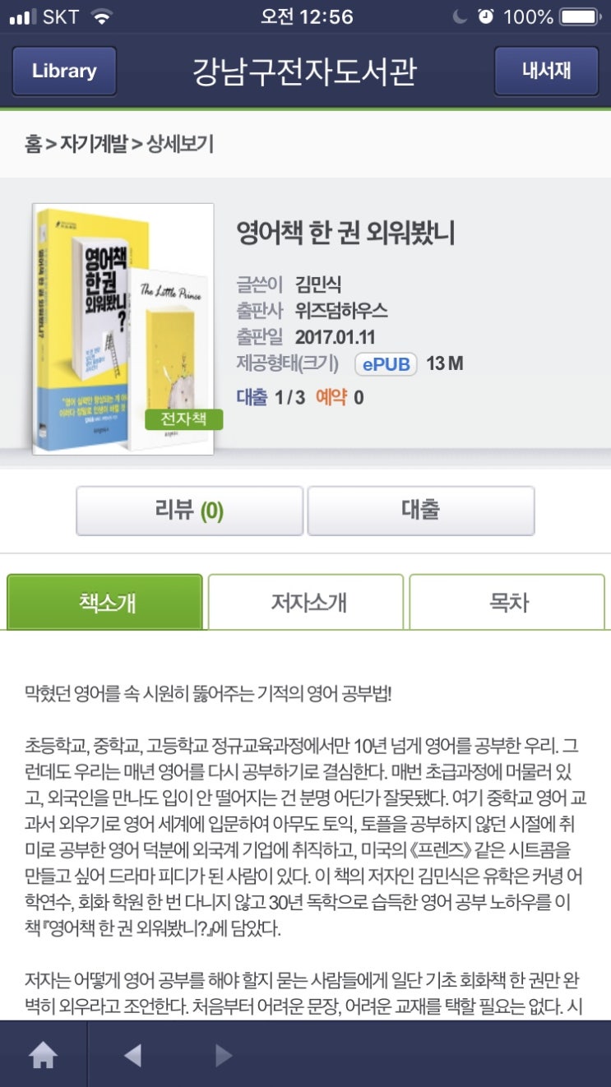
Task: Tap the 강남구전자도서관 header title
Action: [x=304, y=72]
